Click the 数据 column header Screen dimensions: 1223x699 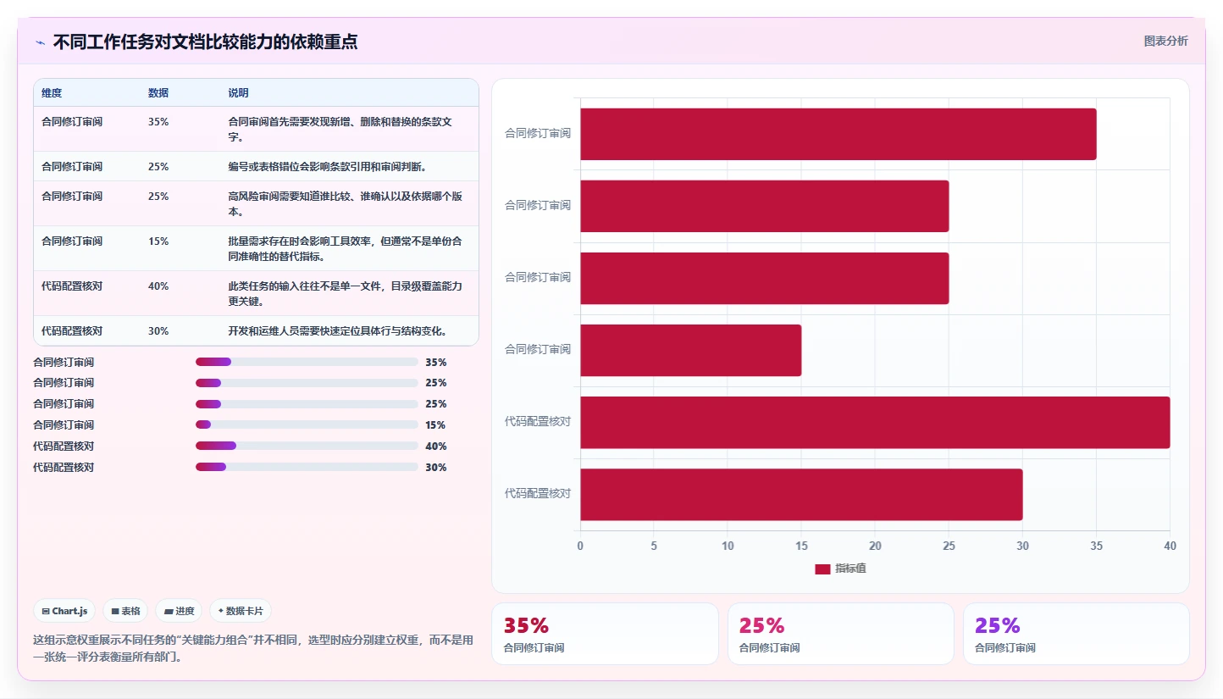coord(158,92)
